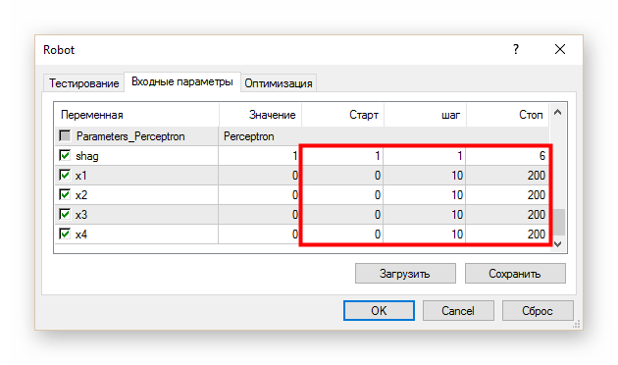Click the help question mark button
Image resolution: width=618 pixels, height=365 pixels.
[x=516, y=49]
